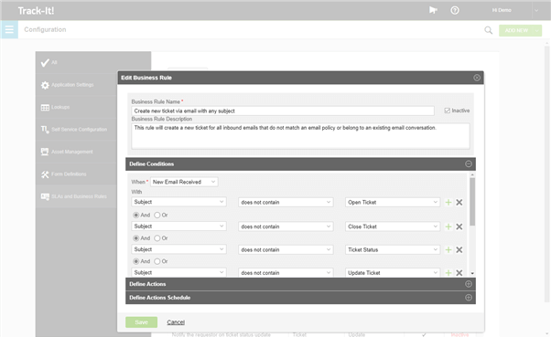
Task: Open Asset Management in sidebar
Action: [x=76, y=152]
